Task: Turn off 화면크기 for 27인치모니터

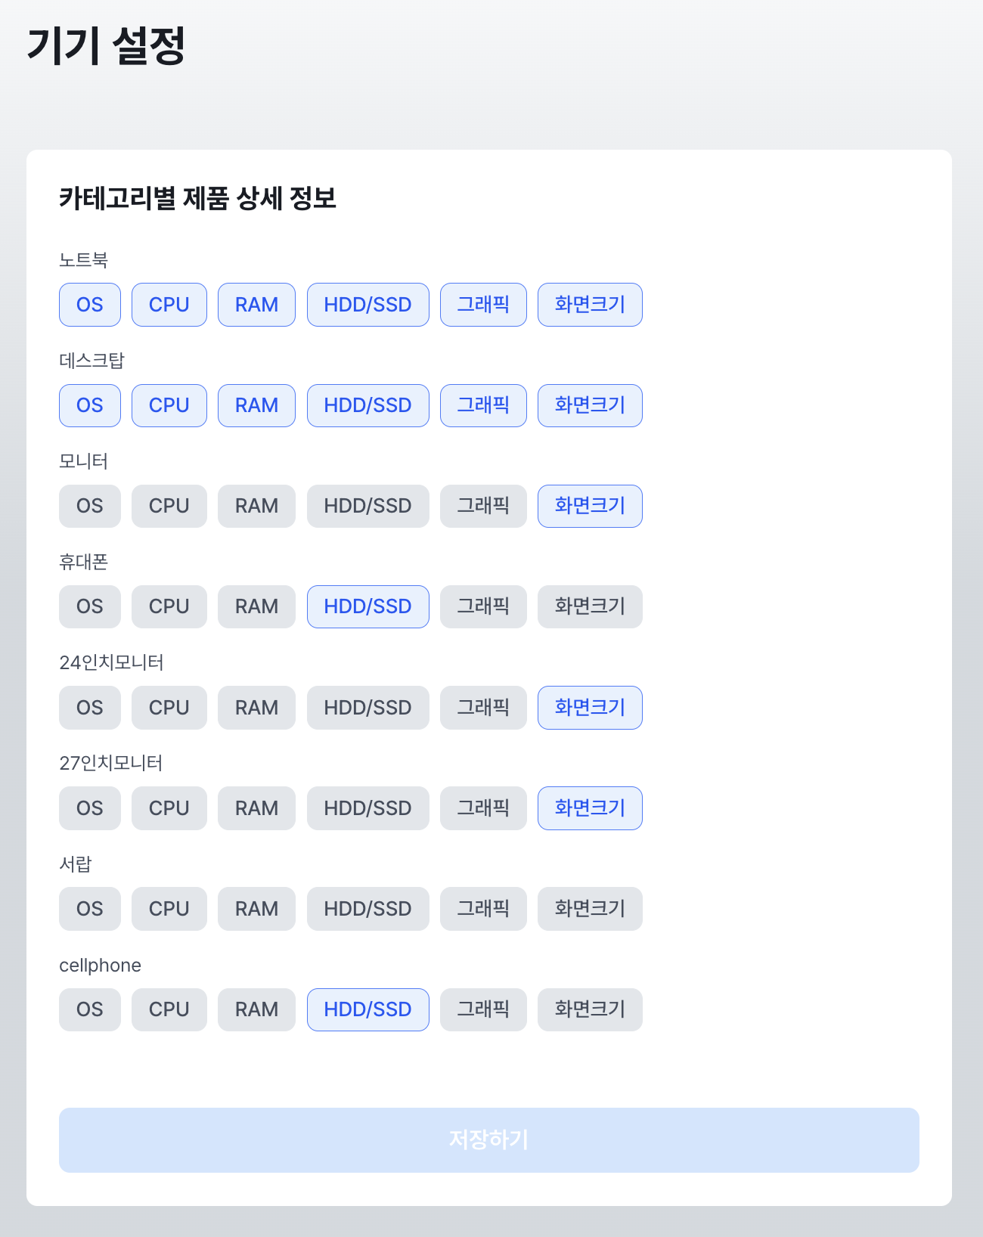Action: tap(590, 808)
